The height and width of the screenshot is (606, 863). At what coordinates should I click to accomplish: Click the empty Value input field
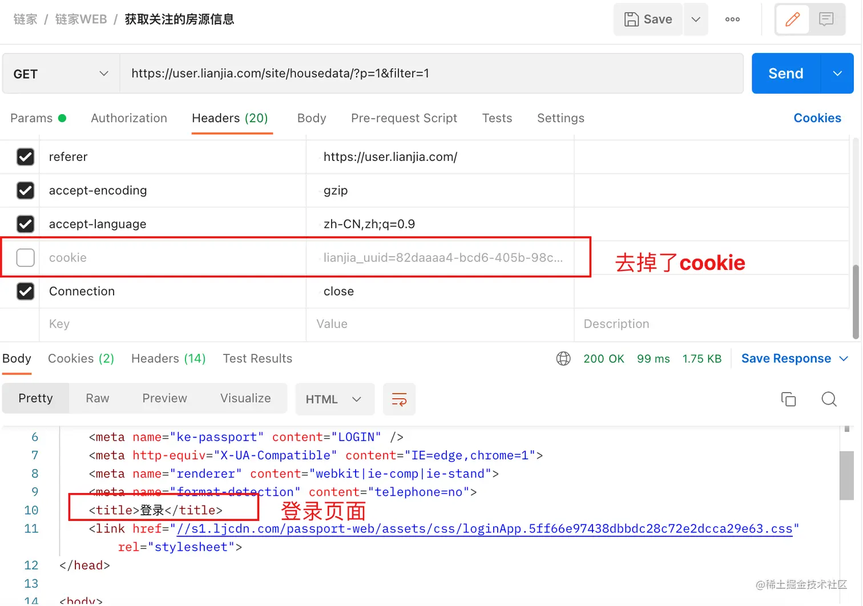tap(440, 324)
